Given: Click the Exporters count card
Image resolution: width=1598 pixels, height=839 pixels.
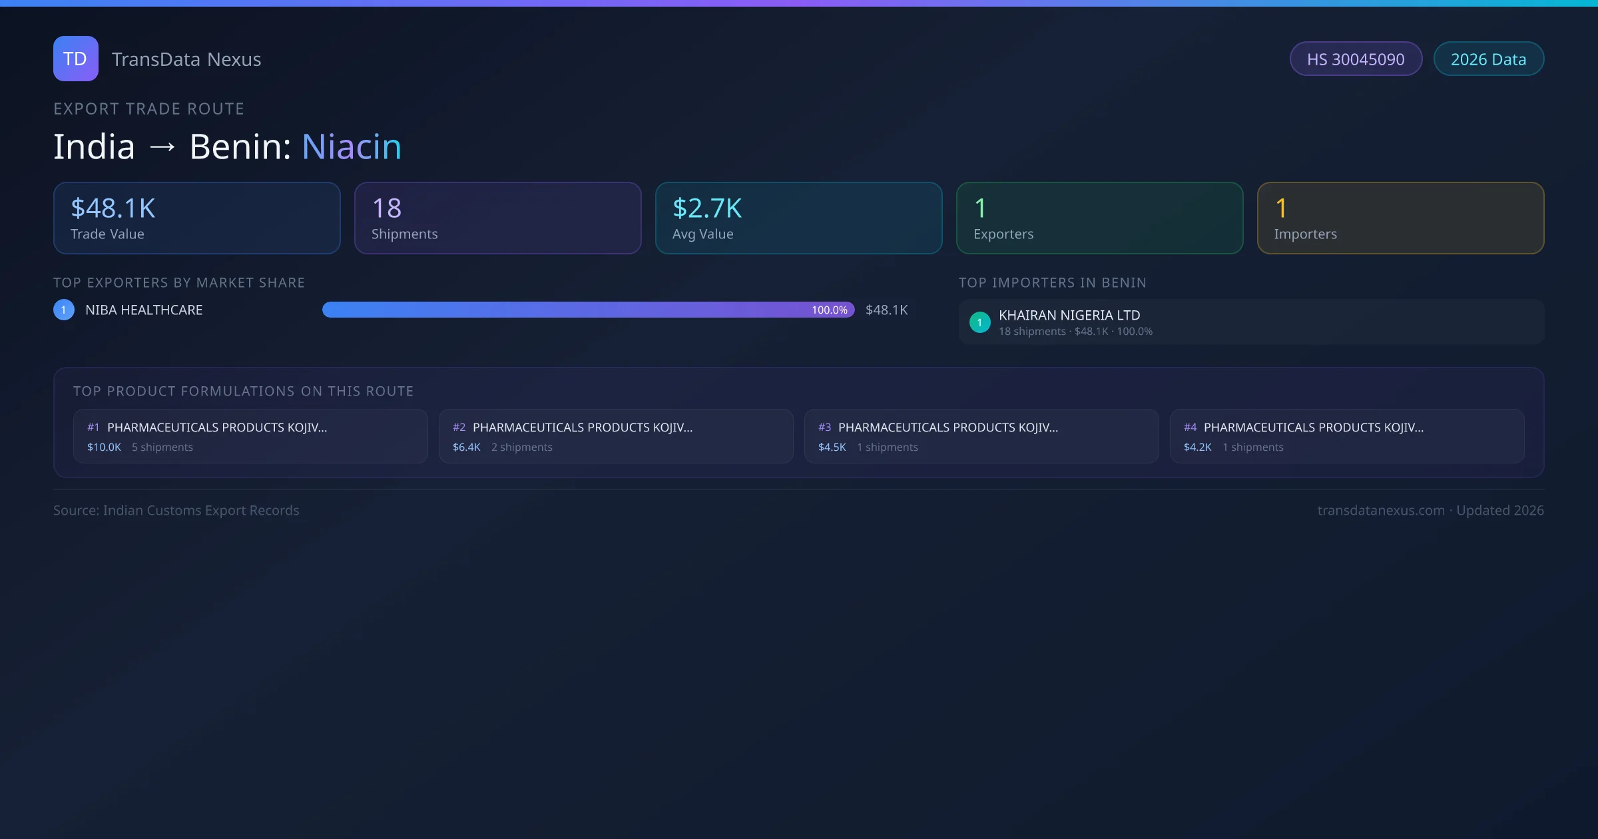Looking at the screenshot, I should tap(1099, 218).
